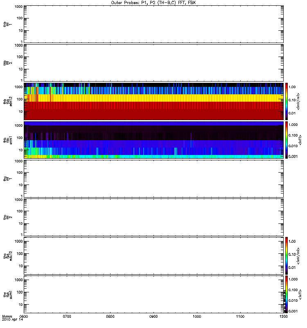Click the "1000" y-tick of thb fff 1
Screen dimensions: 307x328
18,7
